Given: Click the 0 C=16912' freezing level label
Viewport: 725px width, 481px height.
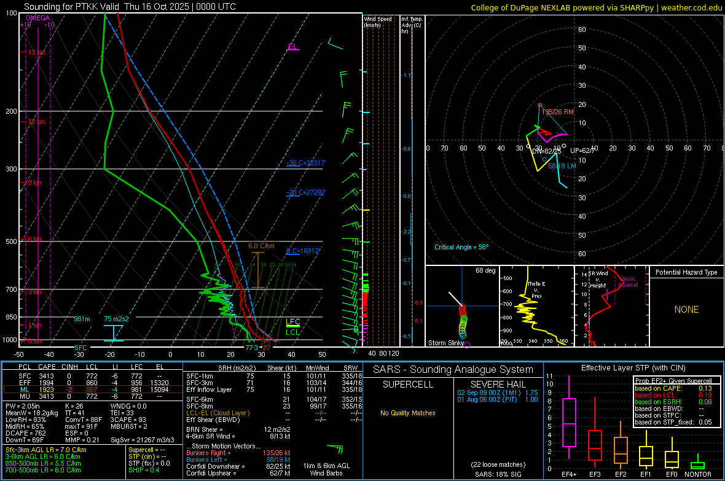Looking at the screenshot, I should [x=304, y=251].
